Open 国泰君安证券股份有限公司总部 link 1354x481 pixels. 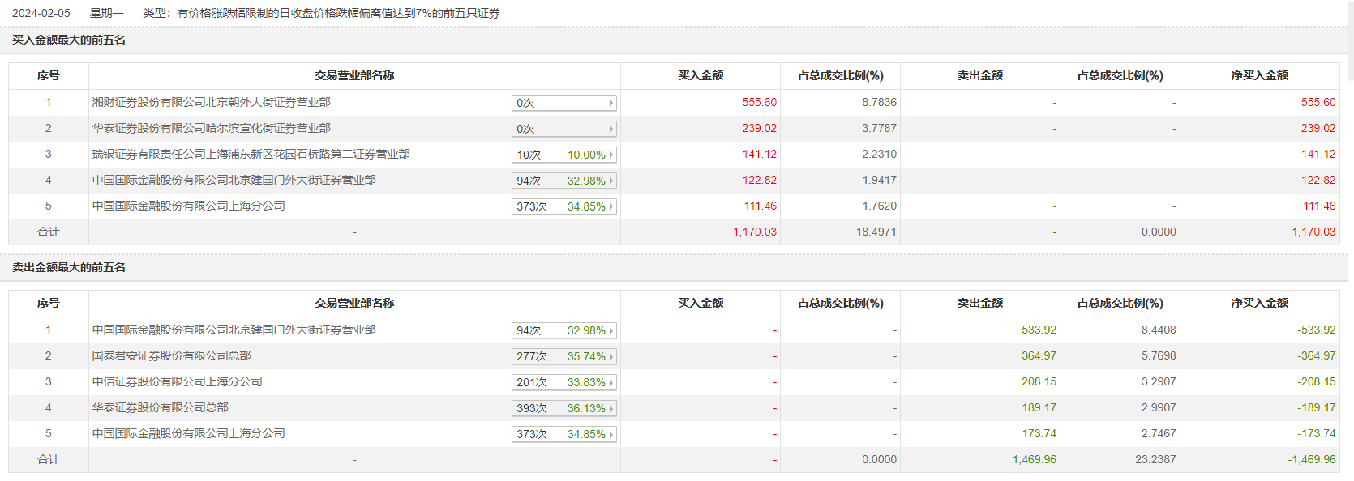tap(171, 355)
